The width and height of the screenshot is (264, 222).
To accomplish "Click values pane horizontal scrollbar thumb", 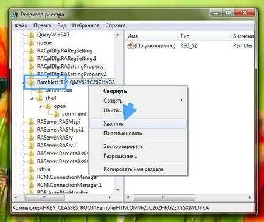I will point(164,197).
